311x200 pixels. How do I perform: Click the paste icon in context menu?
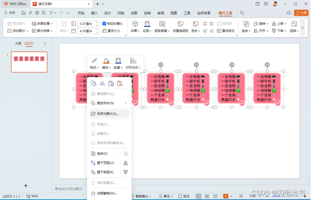pos(111,83)
